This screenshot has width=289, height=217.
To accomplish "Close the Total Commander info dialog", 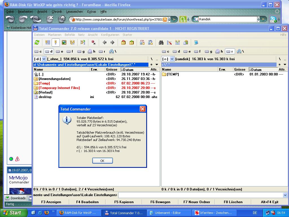I will 143,109.
